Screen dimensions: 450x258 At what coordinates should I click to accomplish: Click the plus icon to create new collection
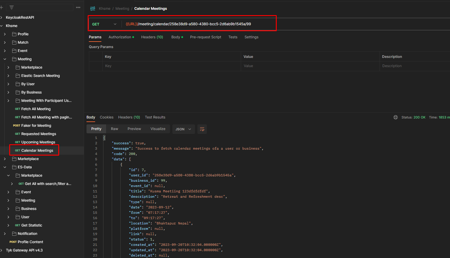click(x=1, y=7)
